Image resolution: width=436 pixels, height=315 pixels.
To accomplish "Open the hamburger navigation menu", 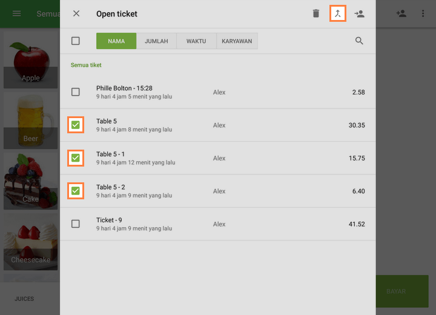I will [17, 13].
